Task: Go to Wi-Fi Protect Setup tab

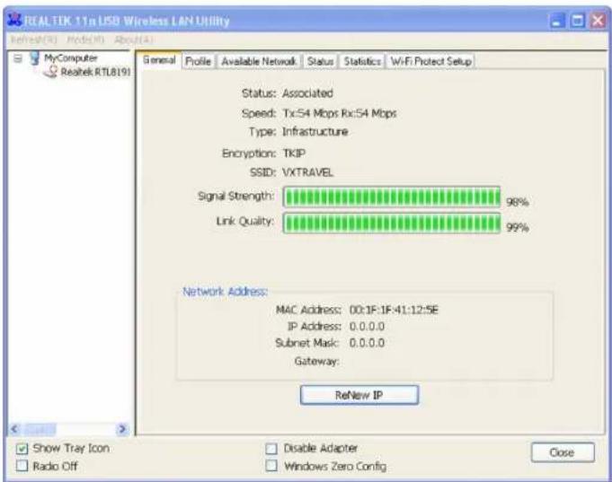Action: tap(430, 61)
